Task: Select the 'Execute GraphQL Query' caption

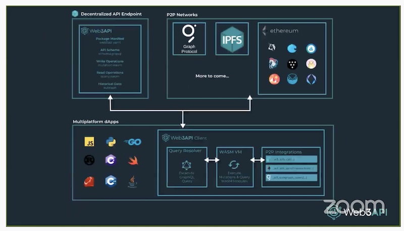Action: pos(187,177)
